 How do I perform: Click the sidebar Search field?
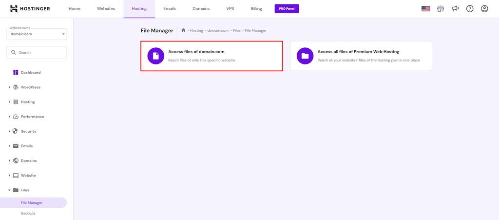pos(37,53)
